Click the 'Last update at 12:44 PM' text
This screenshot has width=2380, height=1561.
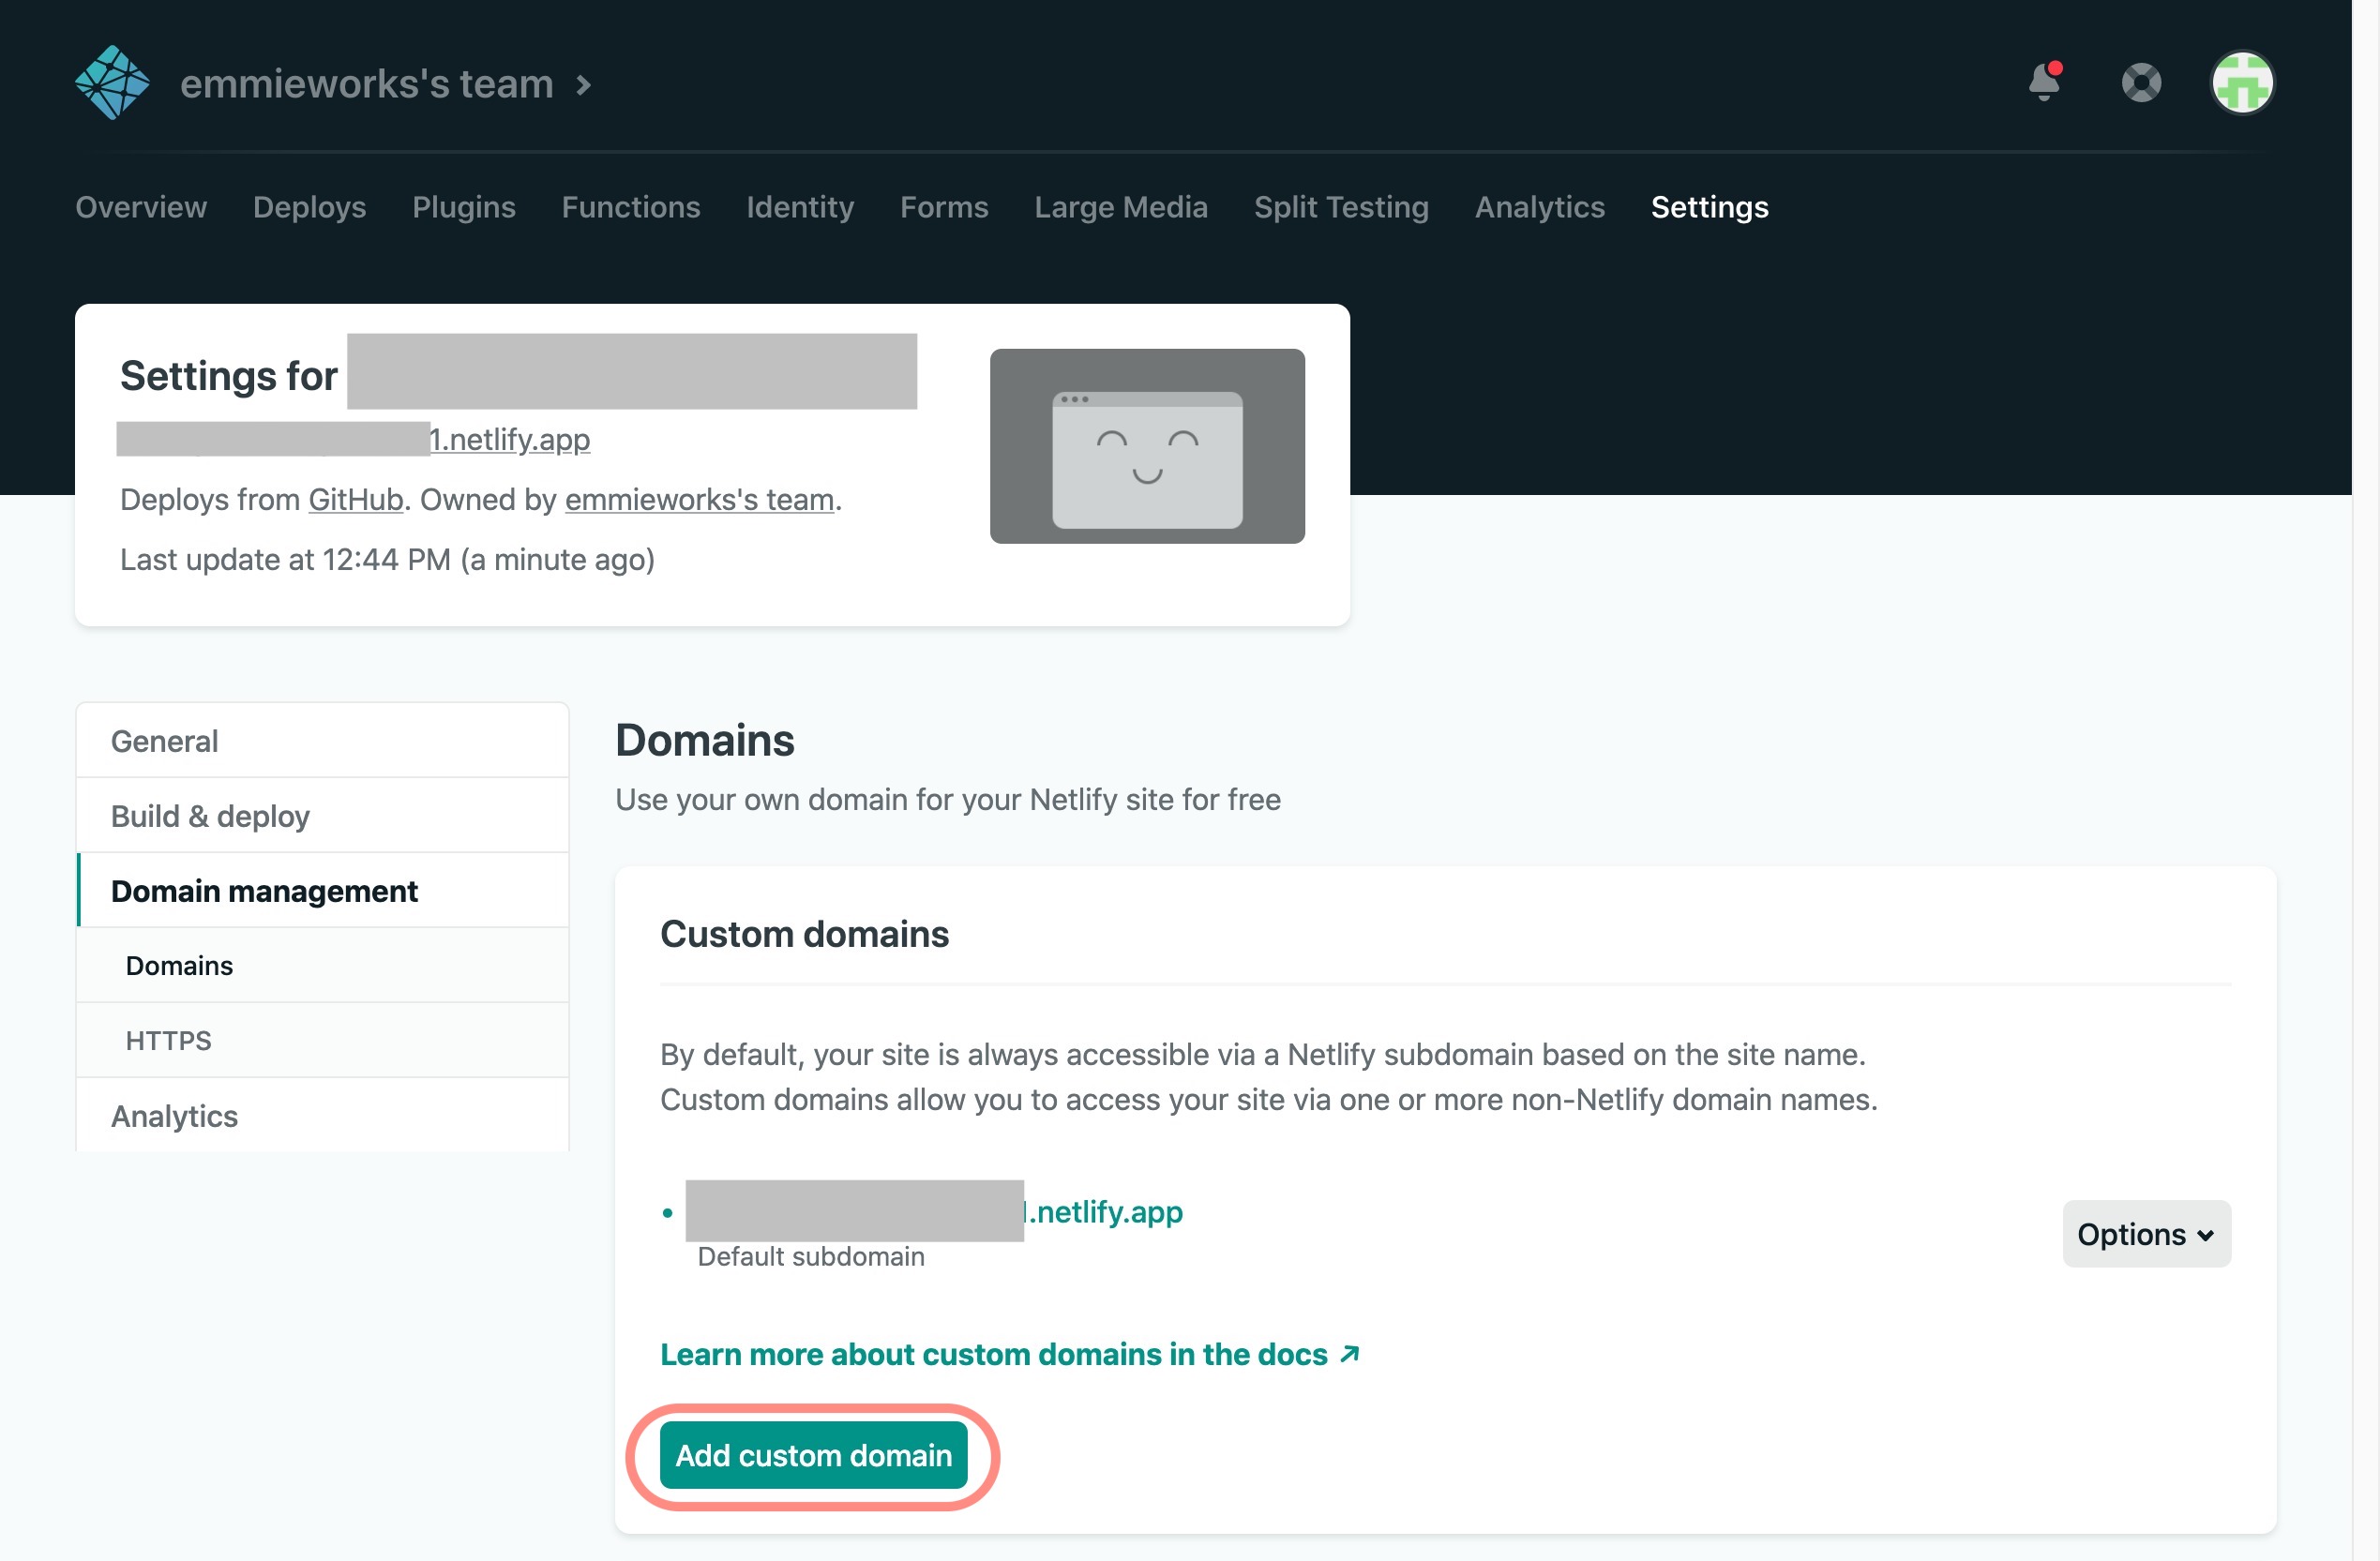387,559
